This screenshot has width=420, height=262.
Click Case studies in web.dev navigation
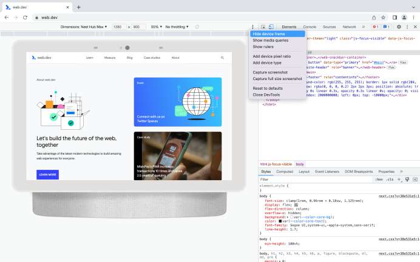pyautogui.click(x=152, y=58)
